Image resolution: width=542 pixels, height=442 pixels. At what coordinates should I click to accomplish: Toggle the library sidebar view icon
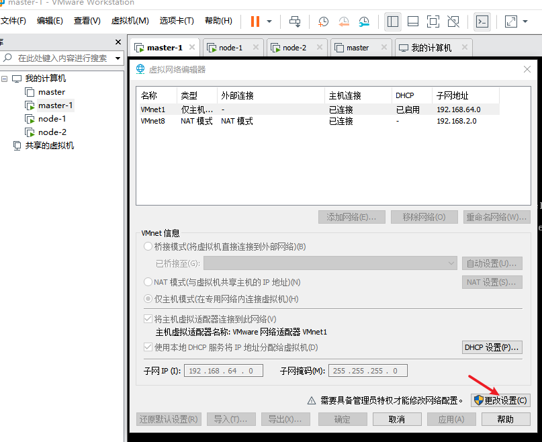tap(393, 21)
